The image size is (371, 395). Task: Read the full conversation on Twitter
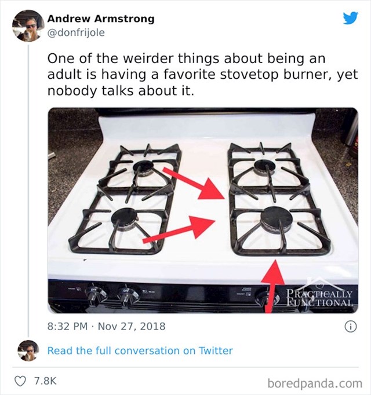pyautogui.click(x=140, y=350)
